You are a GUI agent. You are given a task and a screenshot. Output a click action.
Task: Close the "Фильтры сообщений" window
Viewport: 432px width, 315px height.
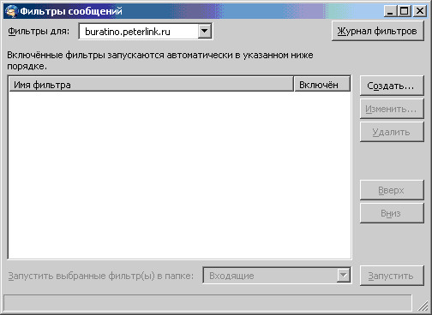420,11
